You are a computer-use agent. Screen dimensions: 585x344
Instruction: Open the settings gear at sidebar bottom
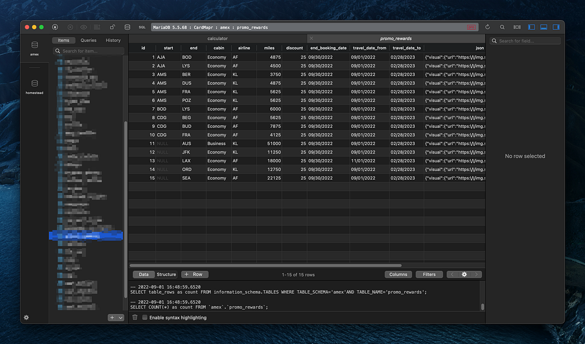(26, 318)
